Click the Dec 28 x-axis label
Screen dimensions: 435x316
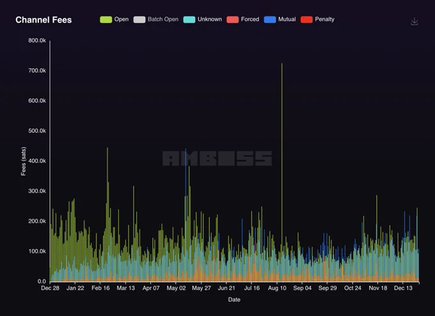pos(50,288)
